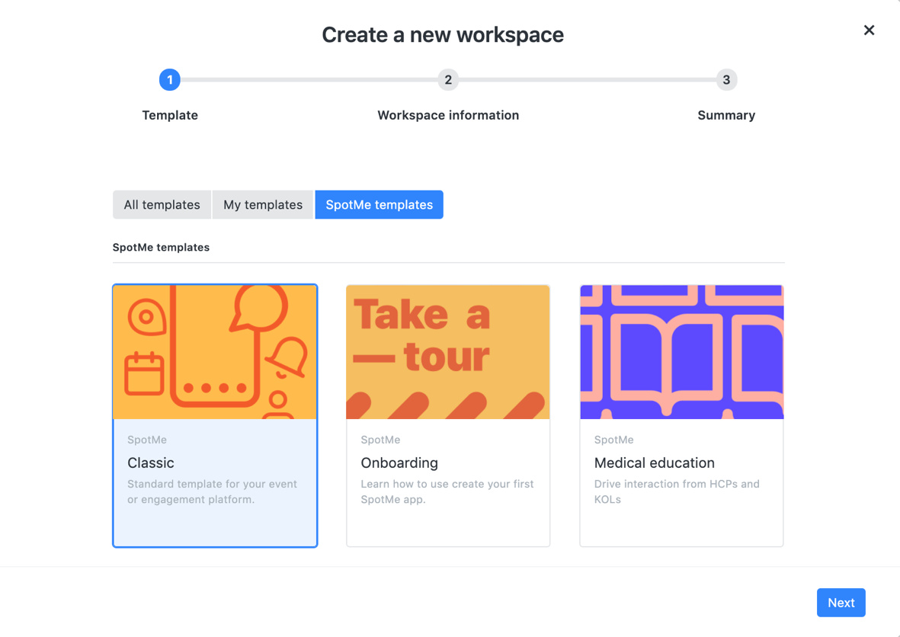Click the Classic template title

point(151,463)
